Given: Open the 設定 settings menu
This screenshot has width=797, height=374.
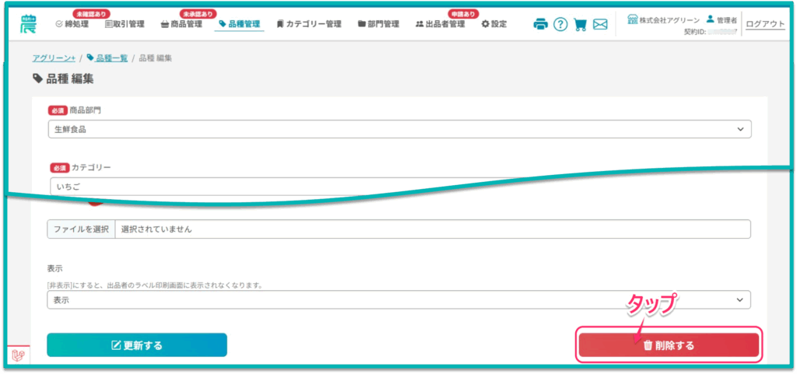Looking at the screenshot, I should click(x=493, y=24).
